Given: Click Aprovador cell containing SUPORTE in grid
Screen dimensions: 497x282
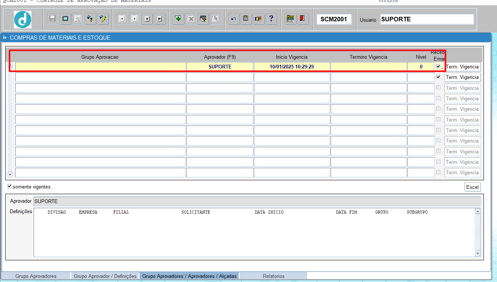Looking at the screenshot, I should point(220,67).
